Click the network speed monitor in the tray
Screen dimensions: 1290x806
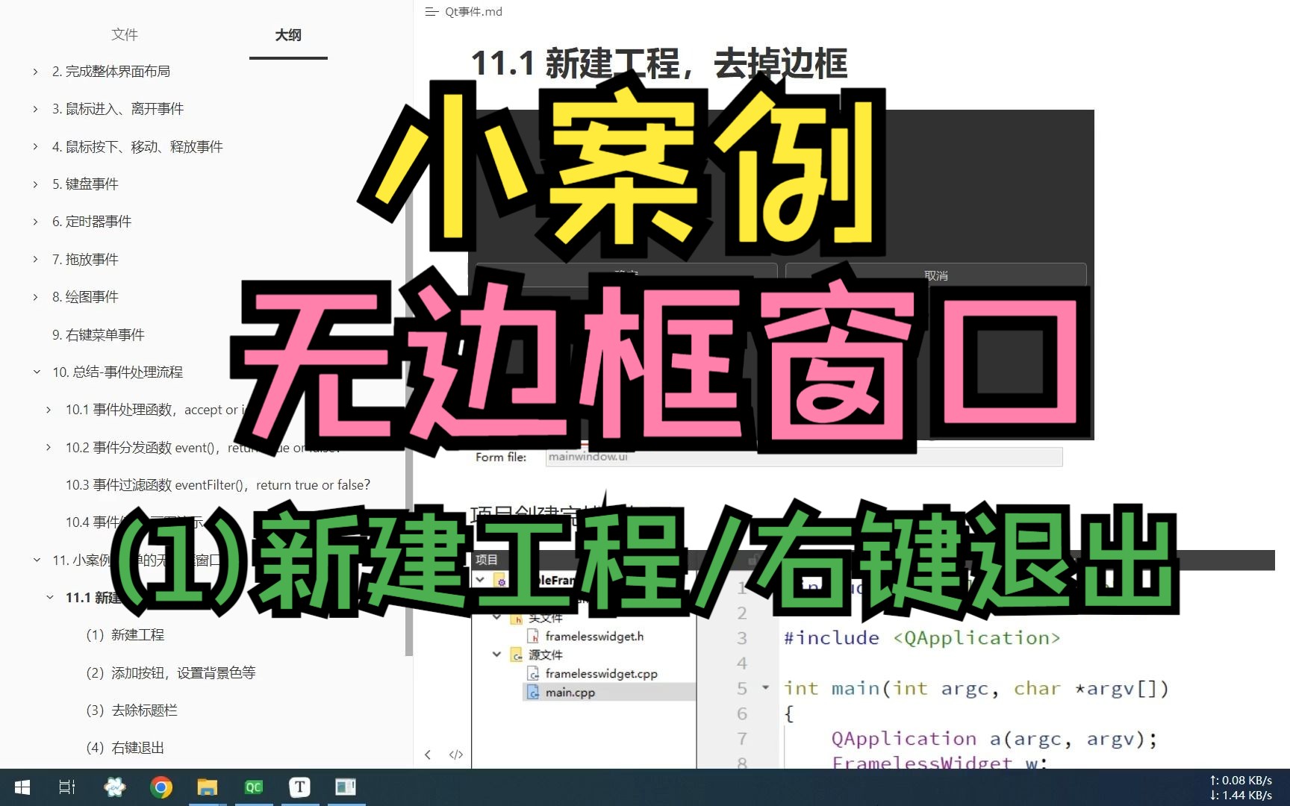pyautogui.click(x=1241, y=787)
